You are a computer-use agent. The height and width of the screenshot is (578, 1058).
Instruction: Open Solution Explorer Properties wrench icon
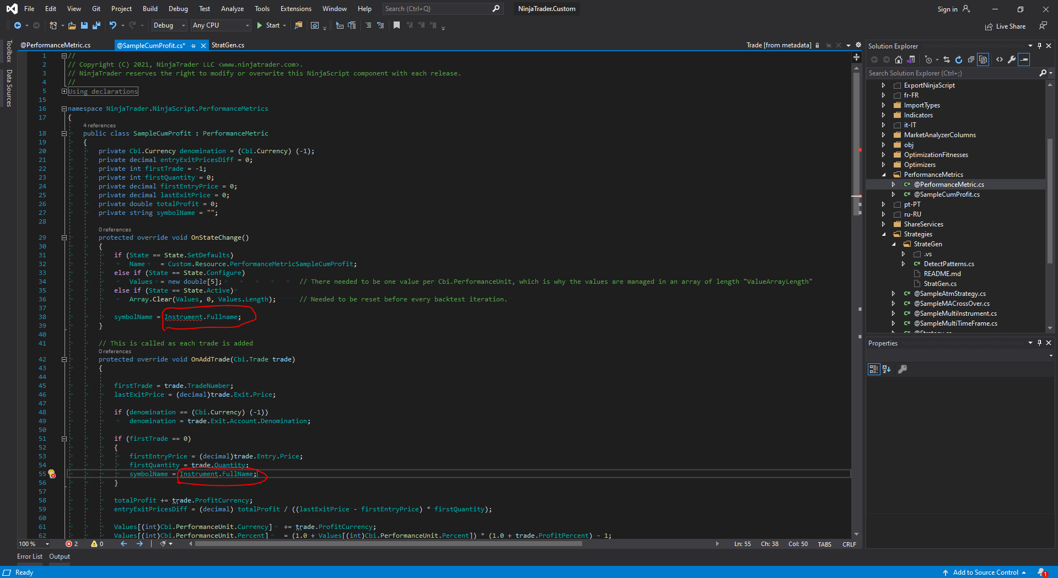click(1012, 60)
